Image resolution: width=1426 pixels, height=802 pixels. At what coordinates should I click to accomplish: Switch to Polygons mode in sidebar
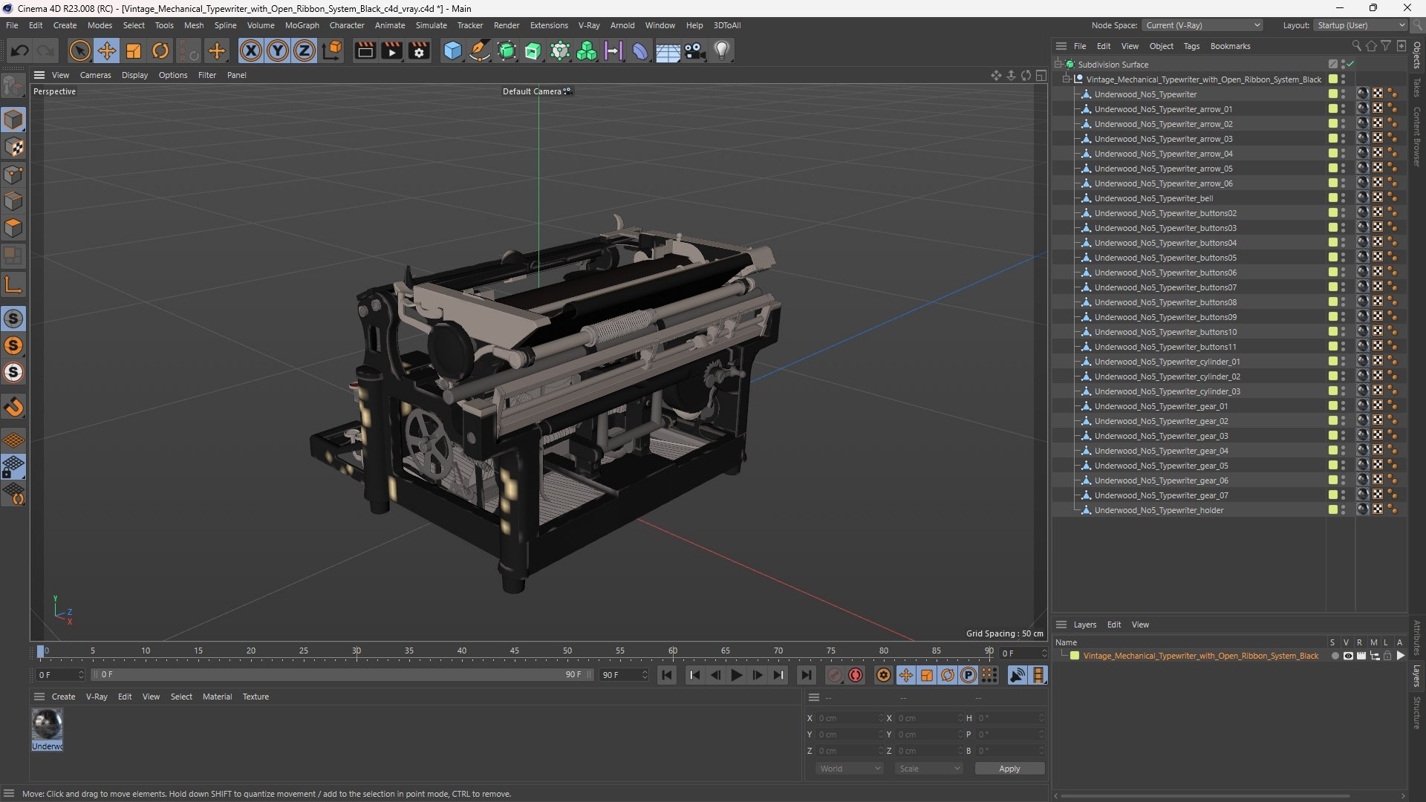tap(13, 228)
